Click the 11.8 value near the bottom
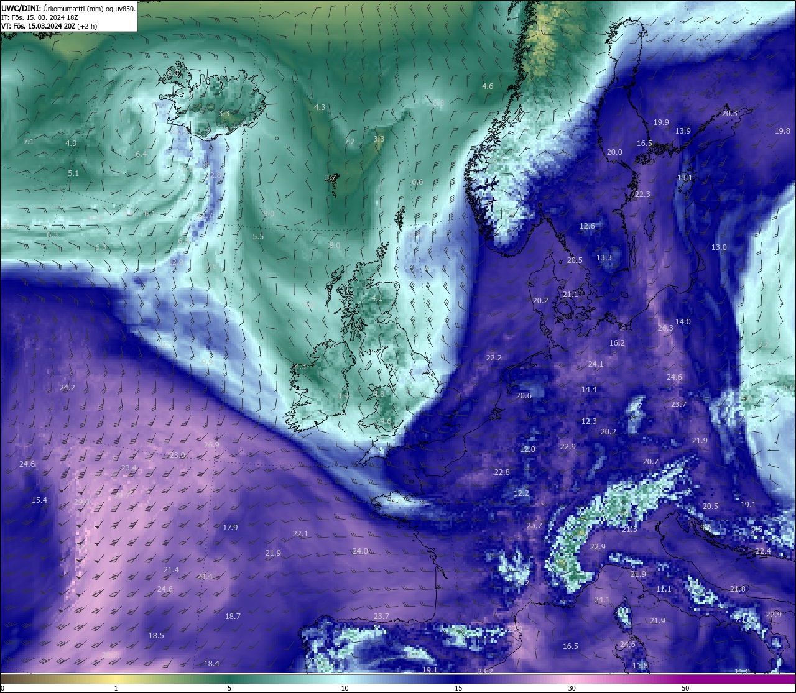The image size is (796, 693). pyautogui.click(x=640, y=665)
